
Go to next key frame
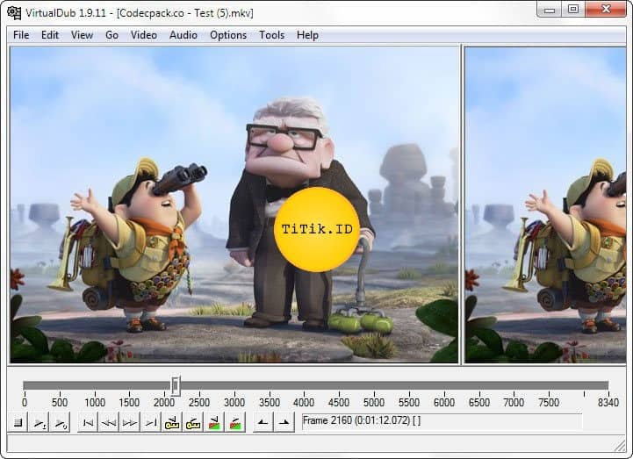point(193,423)
